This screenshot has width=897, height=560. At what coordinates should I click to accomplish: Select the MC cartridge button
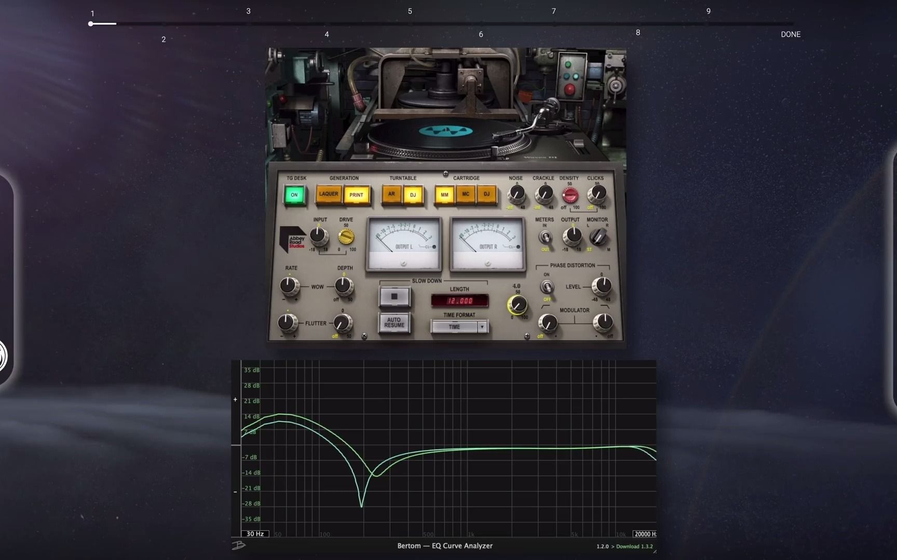[466, 194]
